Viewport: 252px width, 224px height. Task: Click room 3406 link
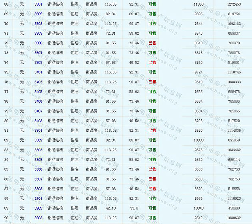click(38, 101)
